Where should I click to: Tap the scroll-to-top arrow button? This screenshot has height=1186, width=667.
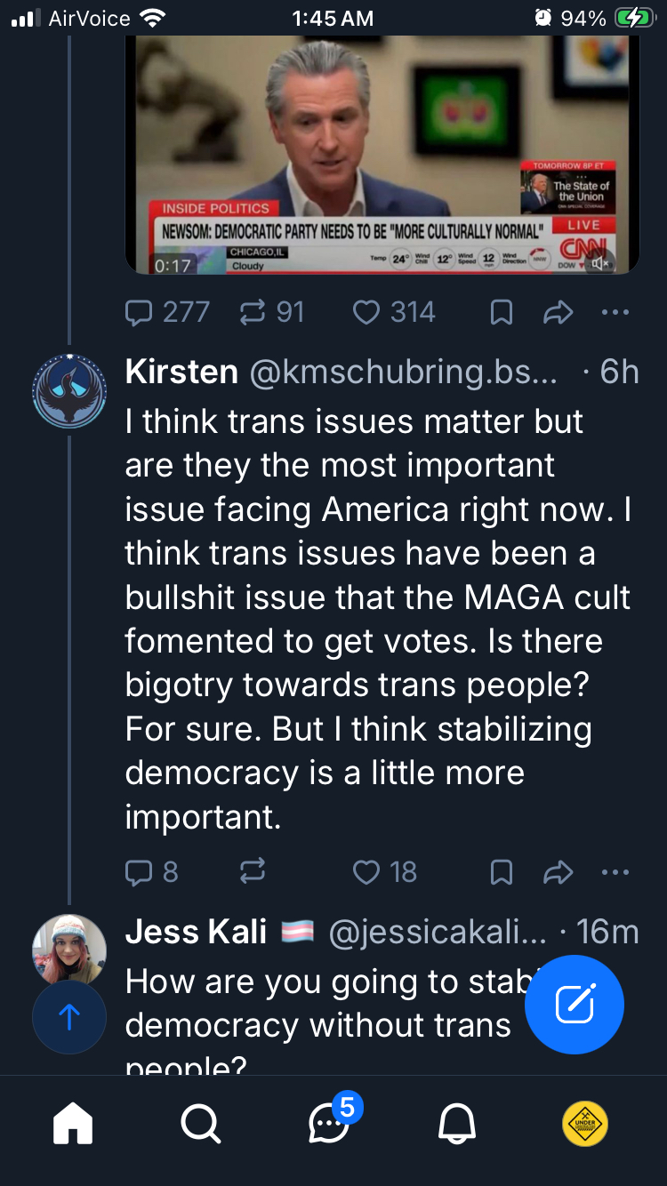69,1017
